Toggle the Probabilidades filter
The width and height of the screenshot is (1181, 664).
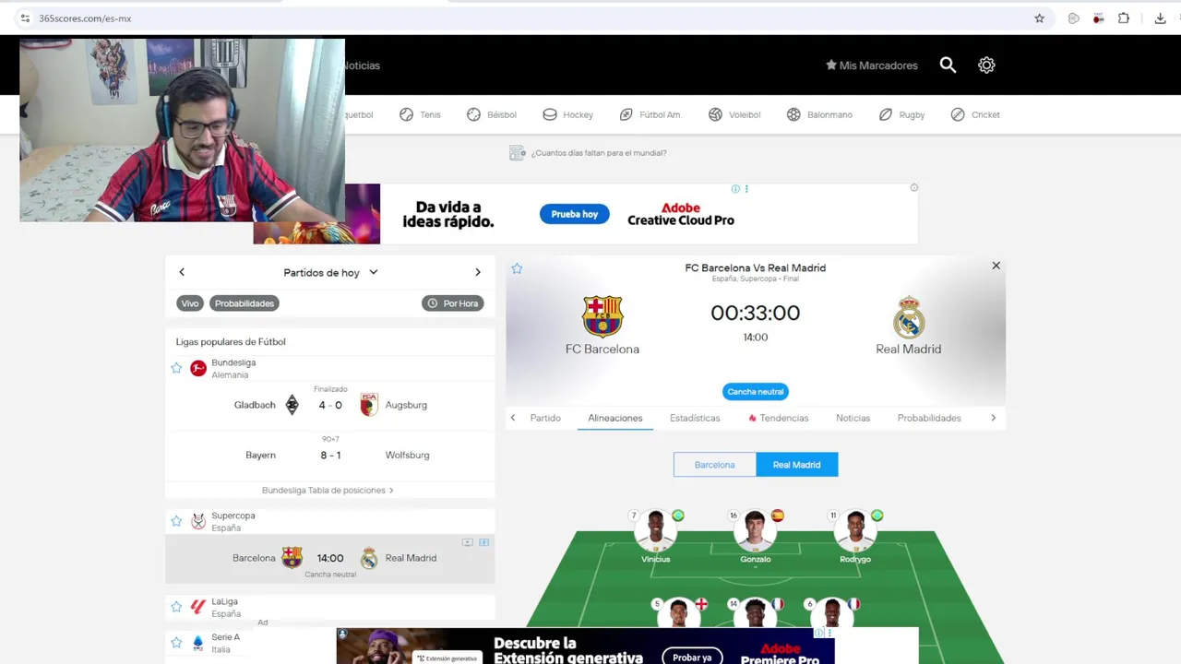coord(245,303)
